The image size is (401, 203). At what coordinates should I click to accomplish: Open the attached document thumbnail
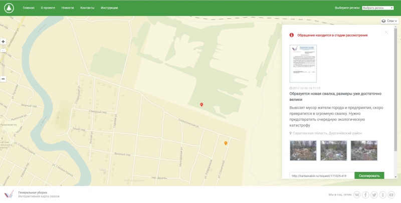point(303,64)
